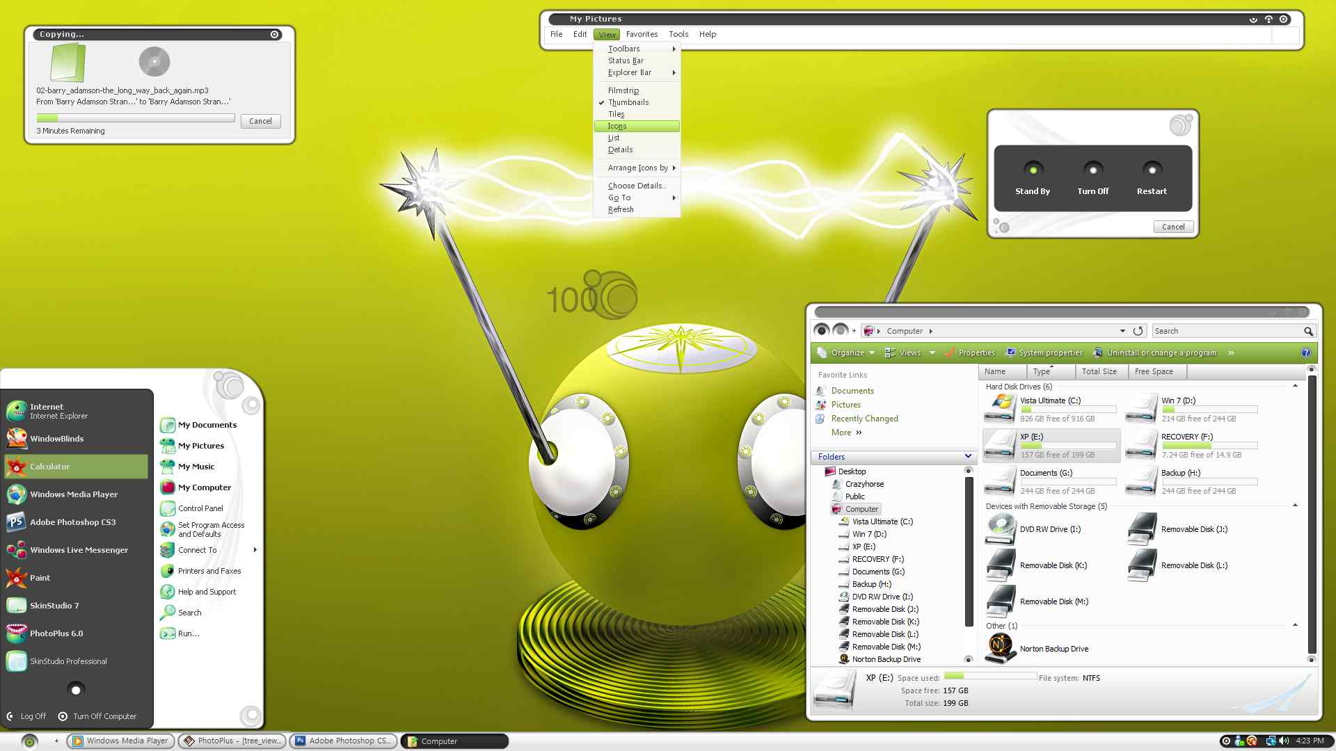Open the Views dropdown arrow

coord(932,353)
